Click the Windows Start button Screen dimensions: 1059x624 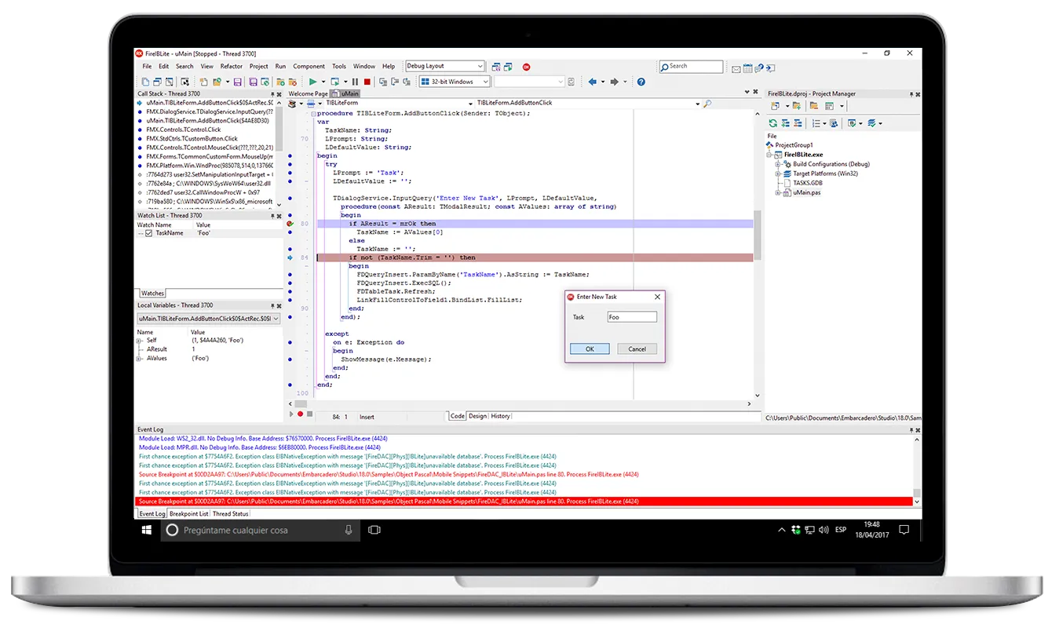coord(147,530)
